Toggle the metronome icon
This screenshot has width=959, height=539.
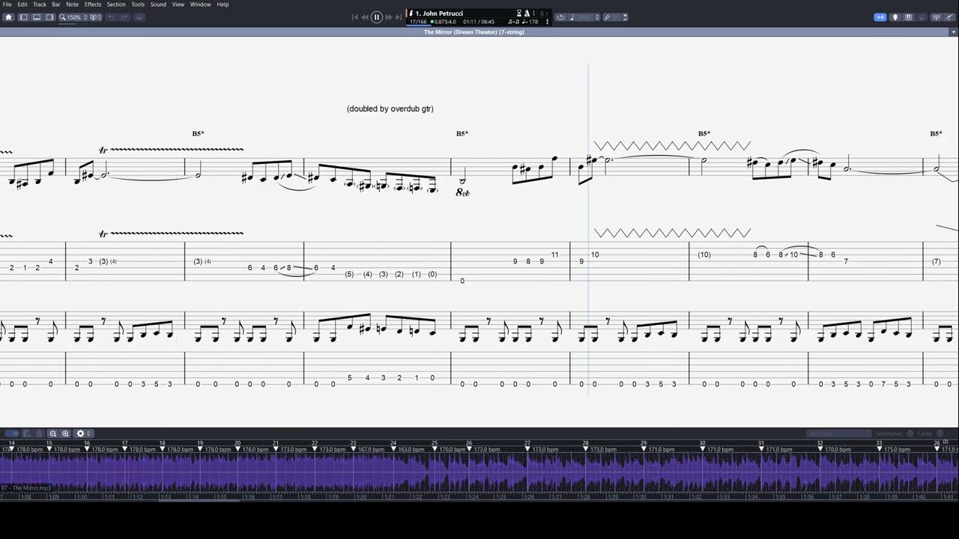[527, 13]
